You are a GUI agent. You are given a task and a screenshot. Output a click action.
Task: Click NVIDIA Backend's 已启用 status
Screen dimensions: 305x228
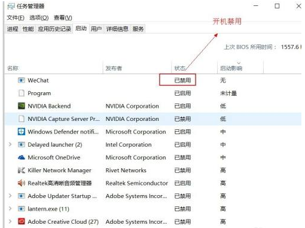[182, 106]
